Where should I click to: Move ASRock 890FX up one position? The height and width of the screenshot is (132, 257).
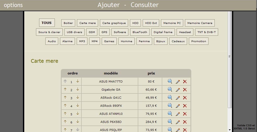(x=65, y=105)
